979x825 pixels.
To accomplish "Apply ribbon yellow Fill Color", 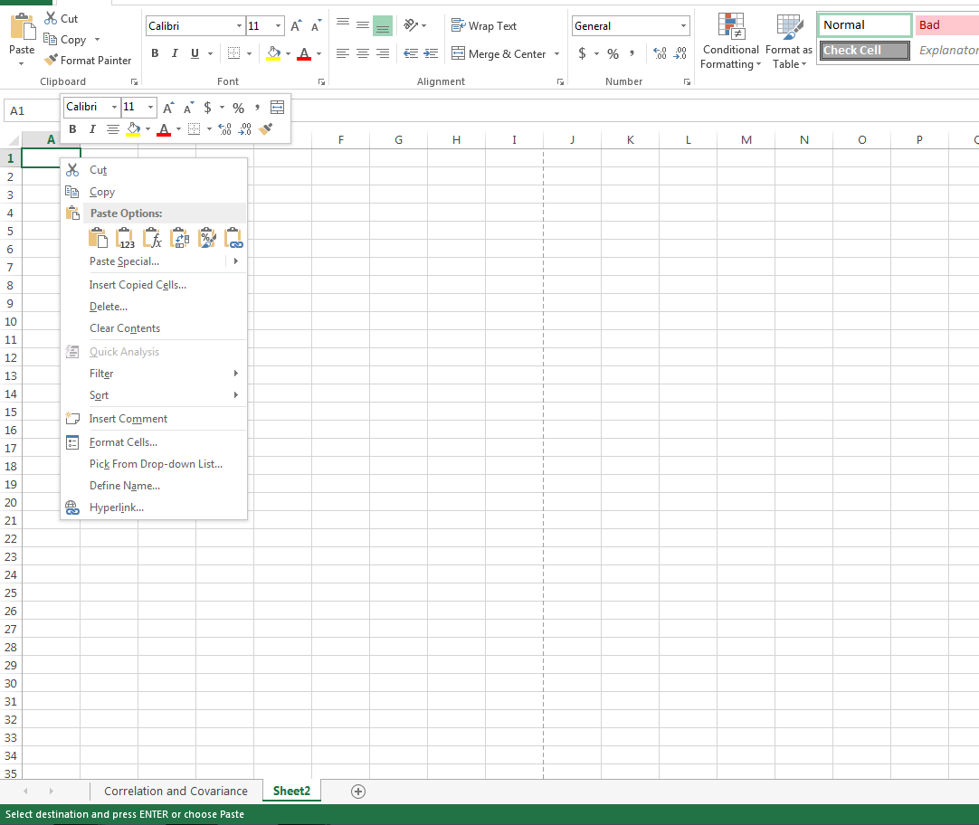I will (273, 53).
